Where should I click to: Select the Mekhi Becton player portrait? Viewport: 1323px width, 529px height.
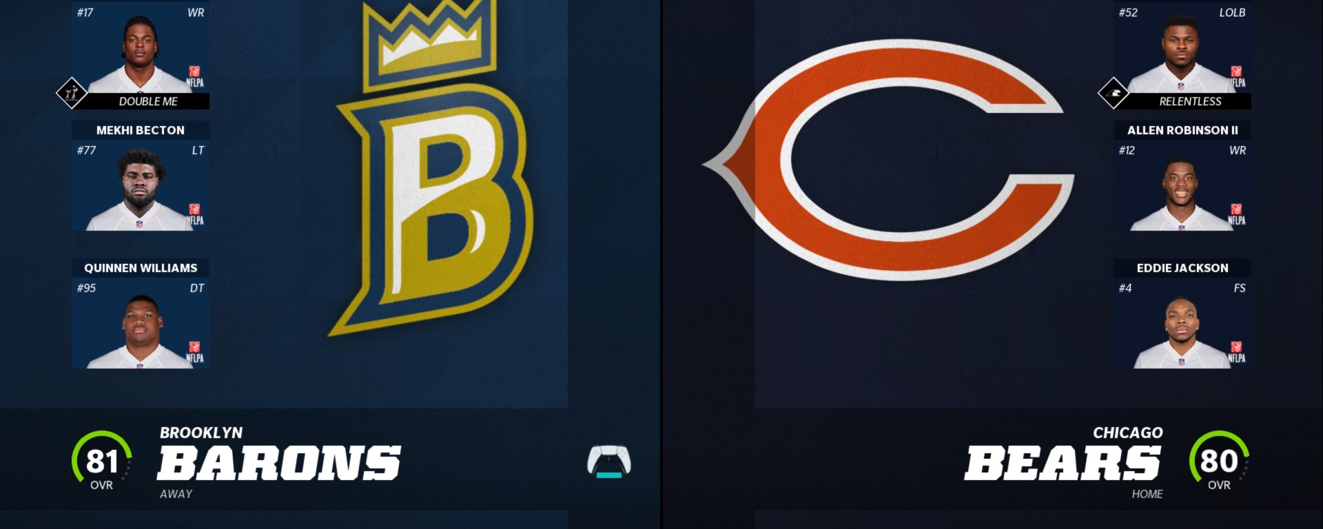click(x=141, y=186)
